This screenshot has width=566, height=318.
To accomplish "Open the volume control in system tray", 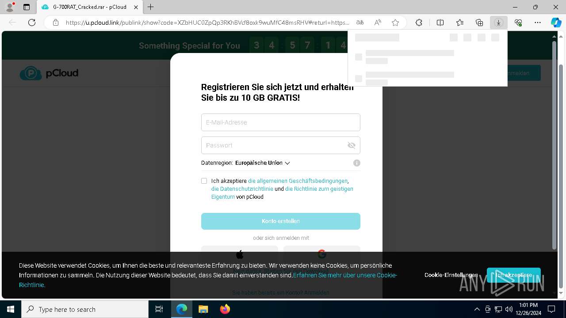I will tap(509, 309).
